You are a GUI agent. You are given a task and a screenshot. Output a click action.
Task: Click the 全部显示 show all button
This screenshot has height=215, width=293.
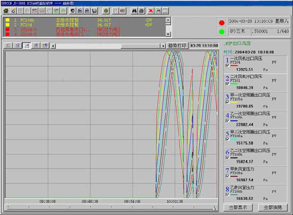pyautogui.click(x=238, y=207)
